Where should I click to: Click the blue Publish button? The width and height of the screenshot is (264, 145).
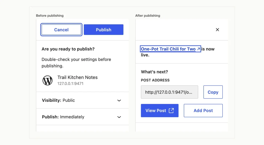104,30
